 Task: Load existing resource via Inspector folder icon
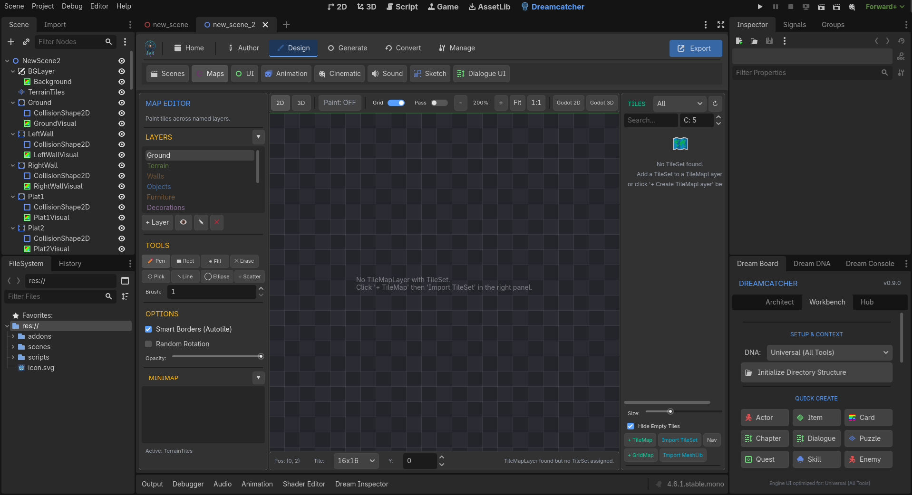pyautogui.click(x=754, y=41)
